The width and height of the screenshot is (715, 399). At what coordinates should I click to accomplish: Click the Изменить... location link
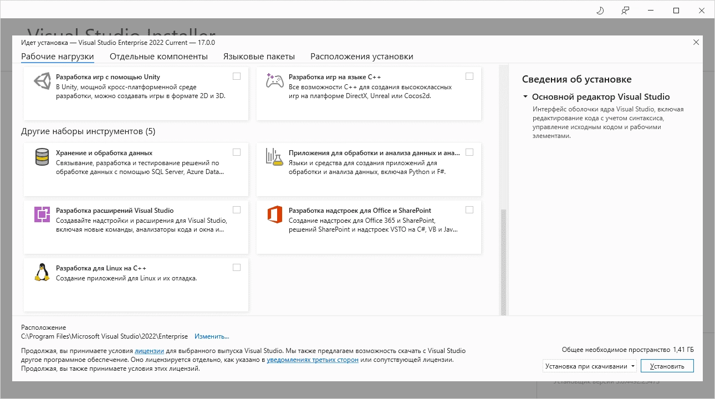coord(212,336)
